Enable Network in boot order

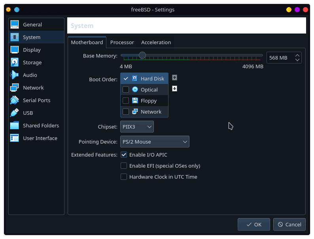click(126, 111)
